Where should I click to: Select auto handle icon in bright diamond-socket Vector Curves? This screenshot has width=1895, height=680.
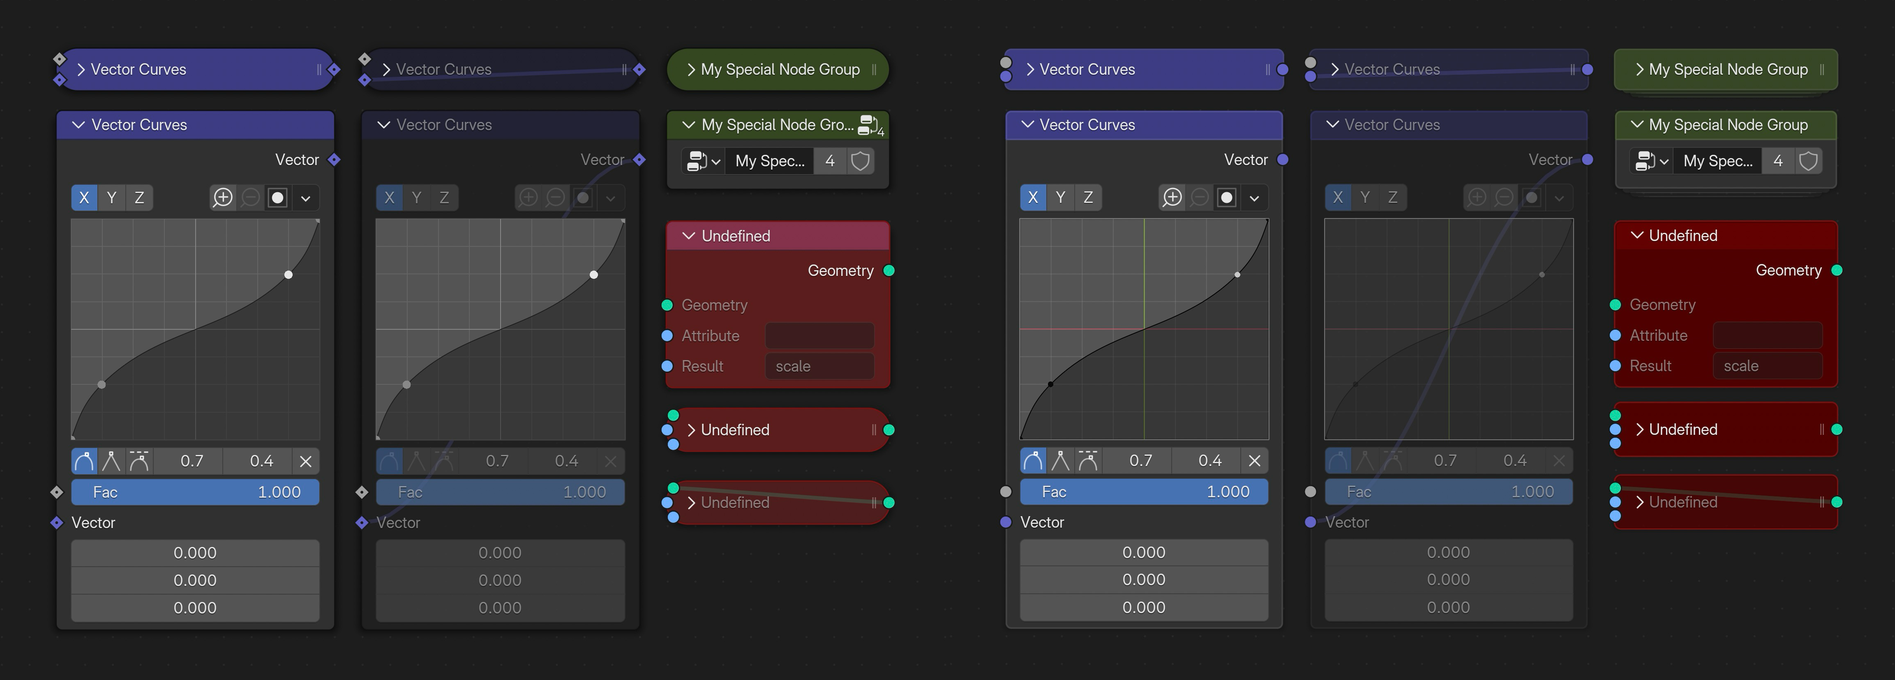[84, 462]
